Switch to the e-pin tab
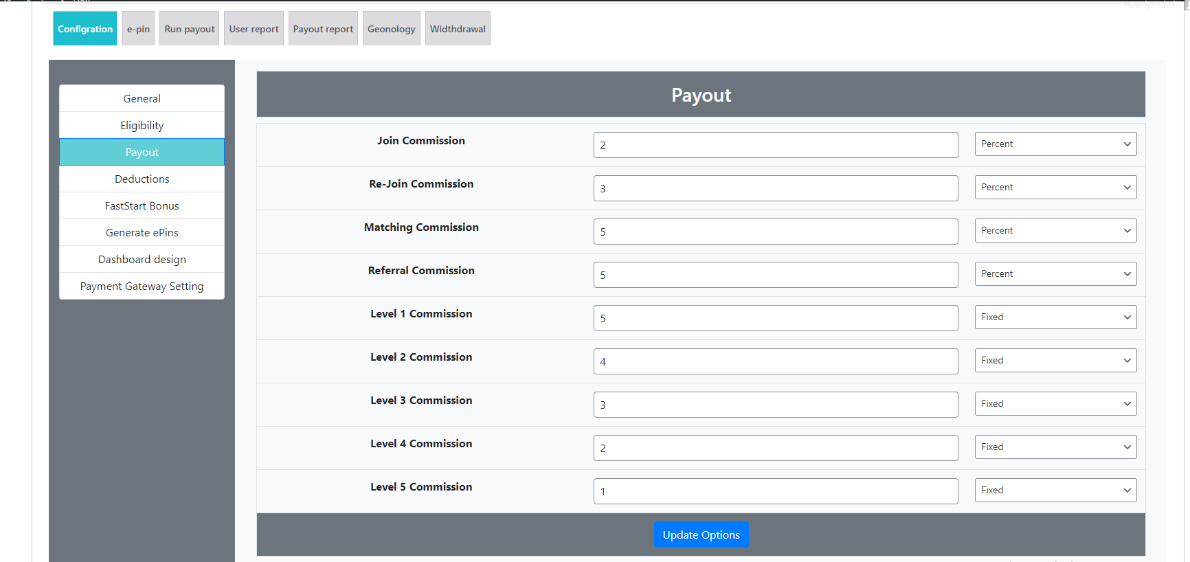 [x=138, y=29]
